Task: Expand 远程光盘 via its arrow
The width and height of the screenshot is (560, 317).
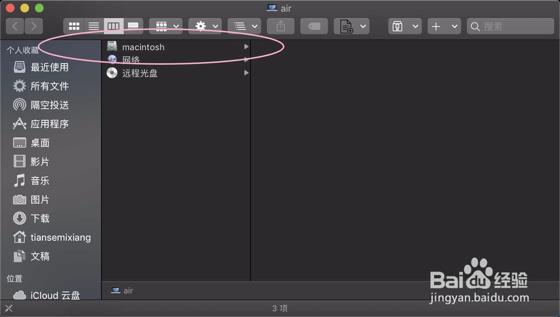Action: click(246, 73)
